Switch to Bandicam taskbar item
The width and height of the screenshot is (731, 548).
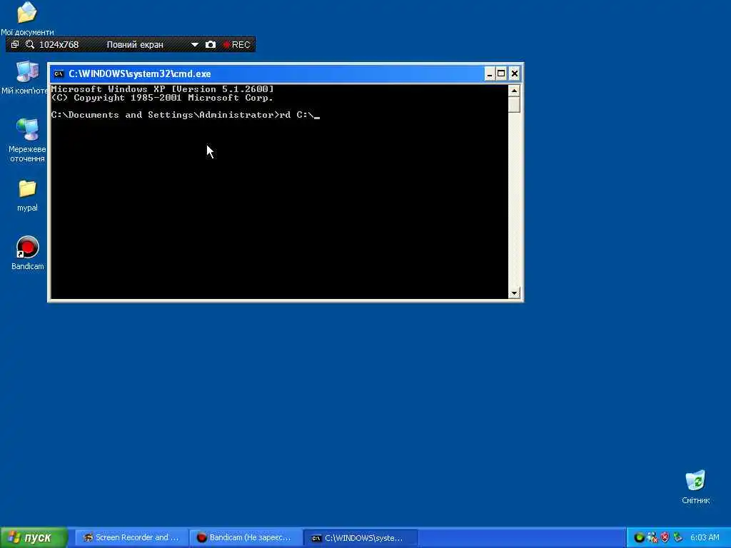click(246, 538)
